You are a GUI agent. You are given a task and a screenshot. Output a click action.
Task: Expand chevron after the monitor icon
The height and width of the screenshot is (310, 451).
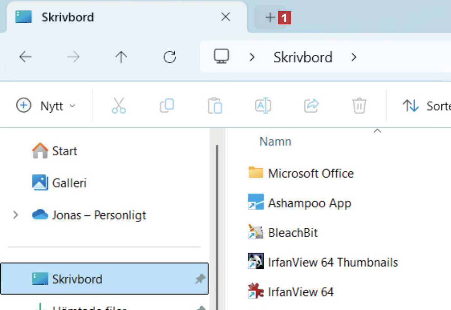point(252,57)
